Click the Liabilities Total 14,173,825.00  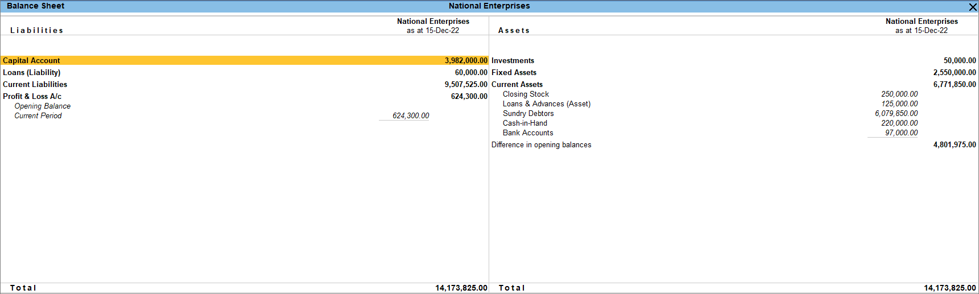461,288
